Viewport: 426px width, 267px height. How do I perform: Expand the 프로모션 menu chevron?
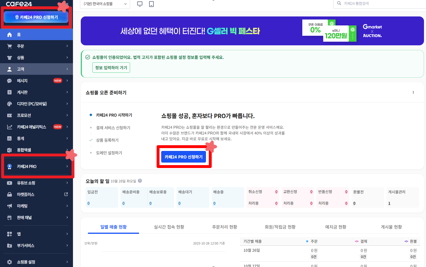pos(67,115)
